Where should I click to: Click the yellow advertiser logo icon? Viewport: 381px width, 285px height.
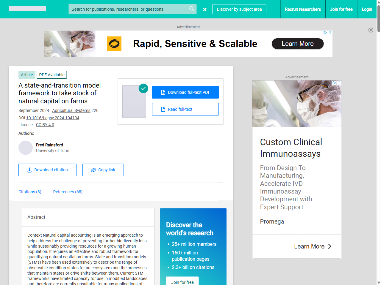coord(114,44)
